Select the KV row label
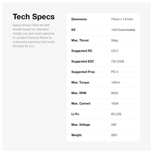 click(x=73, y=30)
